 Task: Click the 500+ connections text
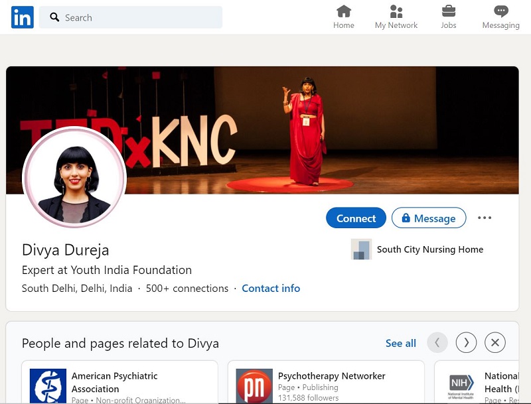[x=187, y=289]
